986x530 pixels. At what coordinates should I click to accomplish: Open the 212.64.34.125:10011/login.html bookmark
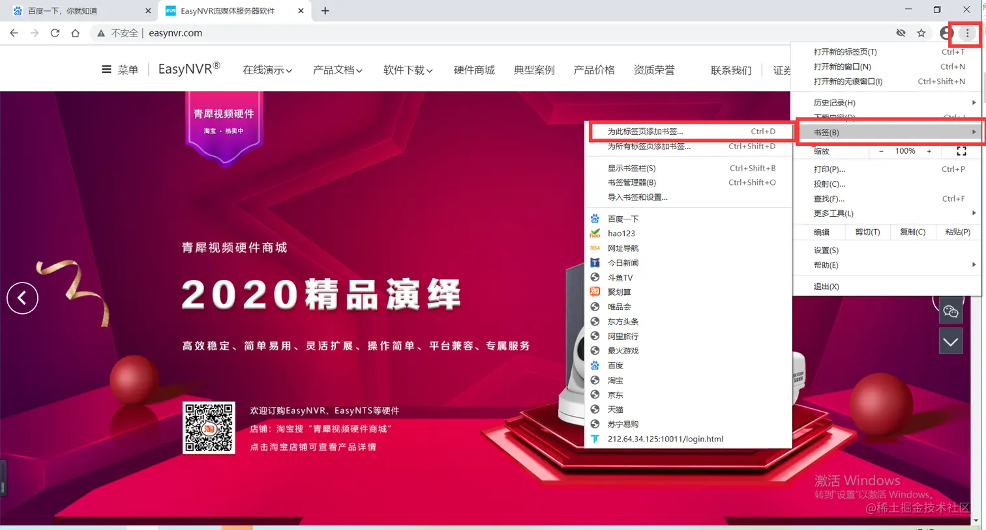click(x=688, y=439)
